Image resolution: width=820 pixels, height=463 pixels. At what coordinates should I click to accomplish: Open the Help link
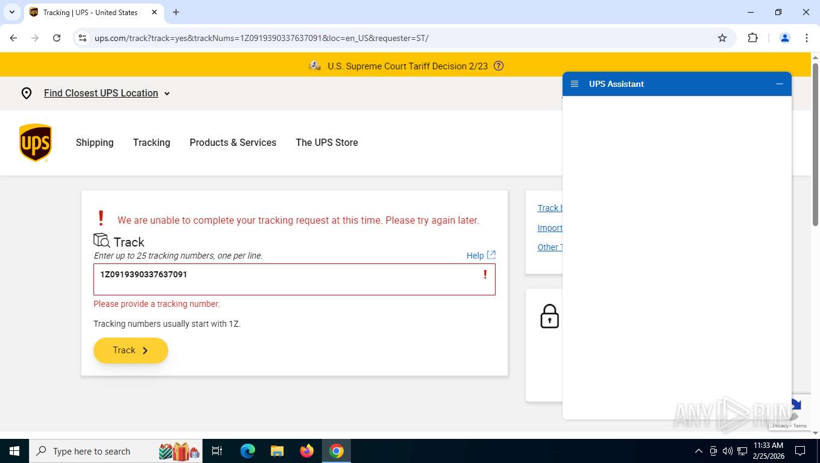[x=475, y=256]
